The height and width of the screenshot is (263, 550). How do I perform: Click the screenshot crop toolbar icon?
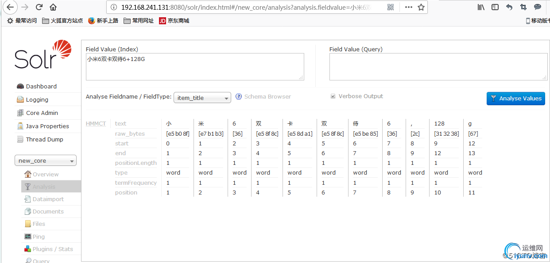(x=523, y=7)
